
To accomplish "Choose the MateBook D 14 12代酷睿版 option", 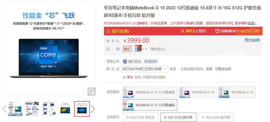I will 150,92.
